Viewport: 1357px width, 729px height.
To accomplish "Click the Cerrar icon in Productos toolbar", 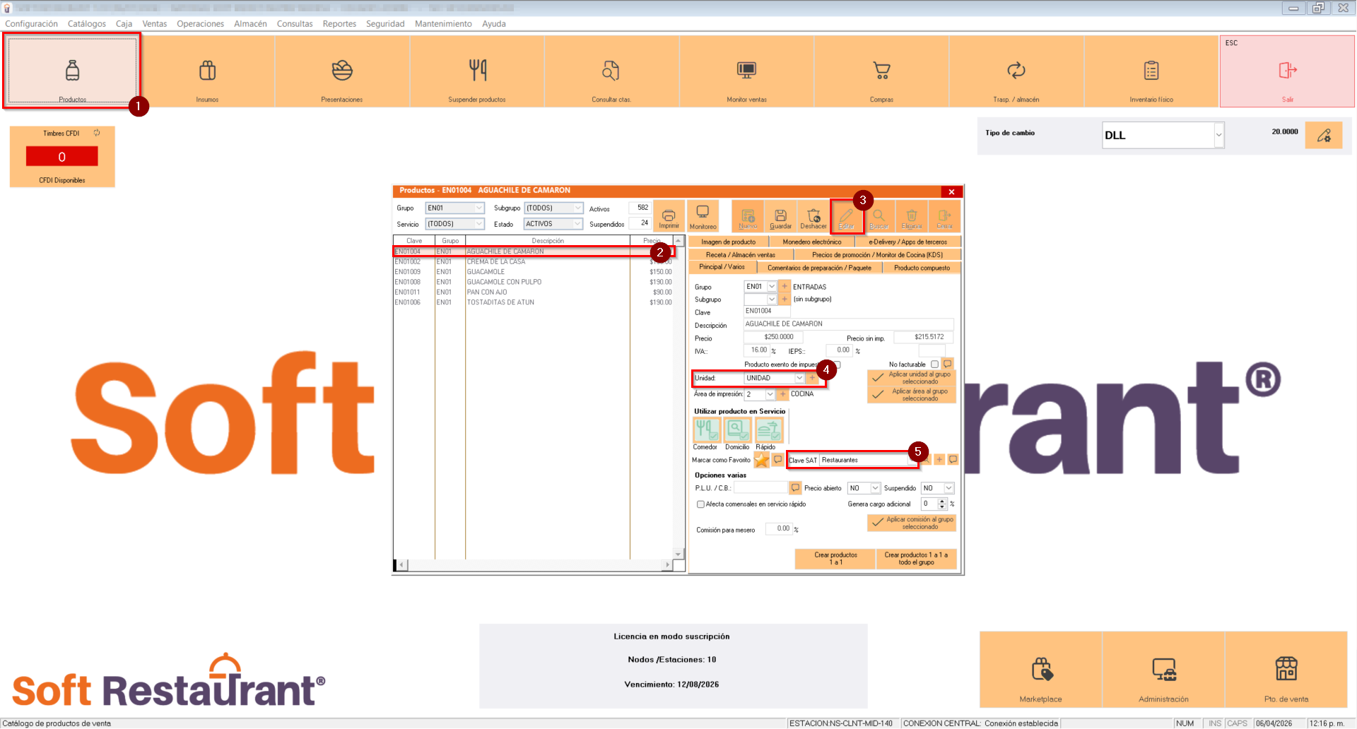I will [x=944, y=216].
